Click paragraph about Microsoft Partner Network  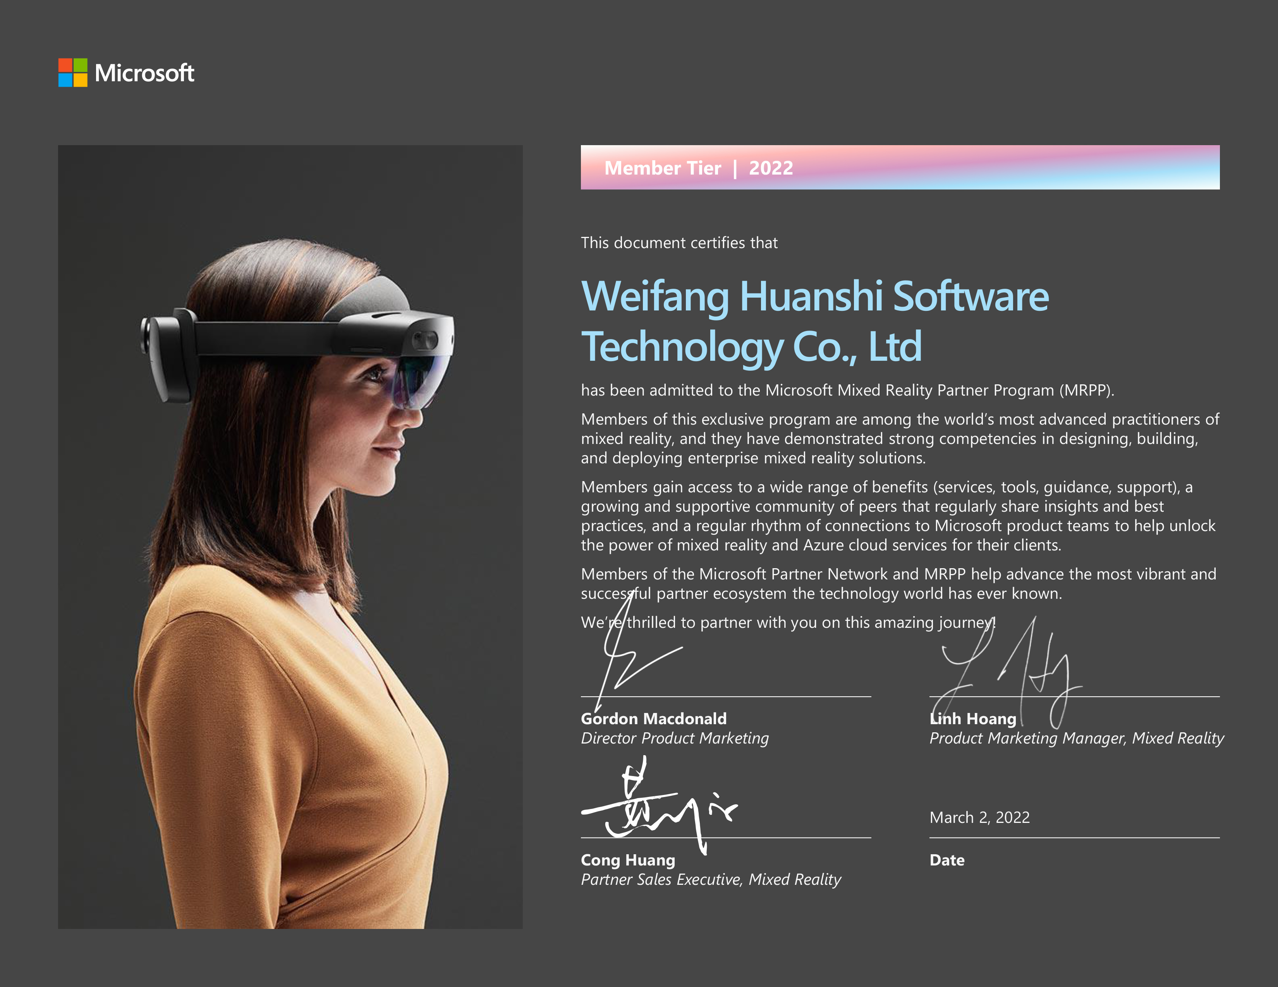(898, 584)
